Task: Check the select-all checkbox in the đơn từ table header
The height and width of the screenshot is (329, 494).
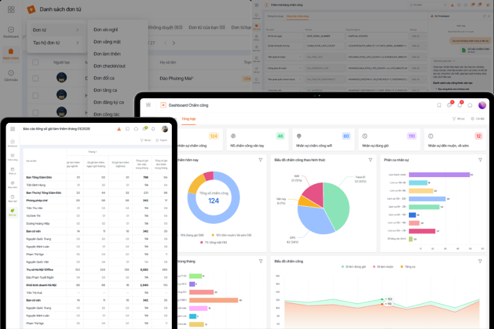Action: 36,62
